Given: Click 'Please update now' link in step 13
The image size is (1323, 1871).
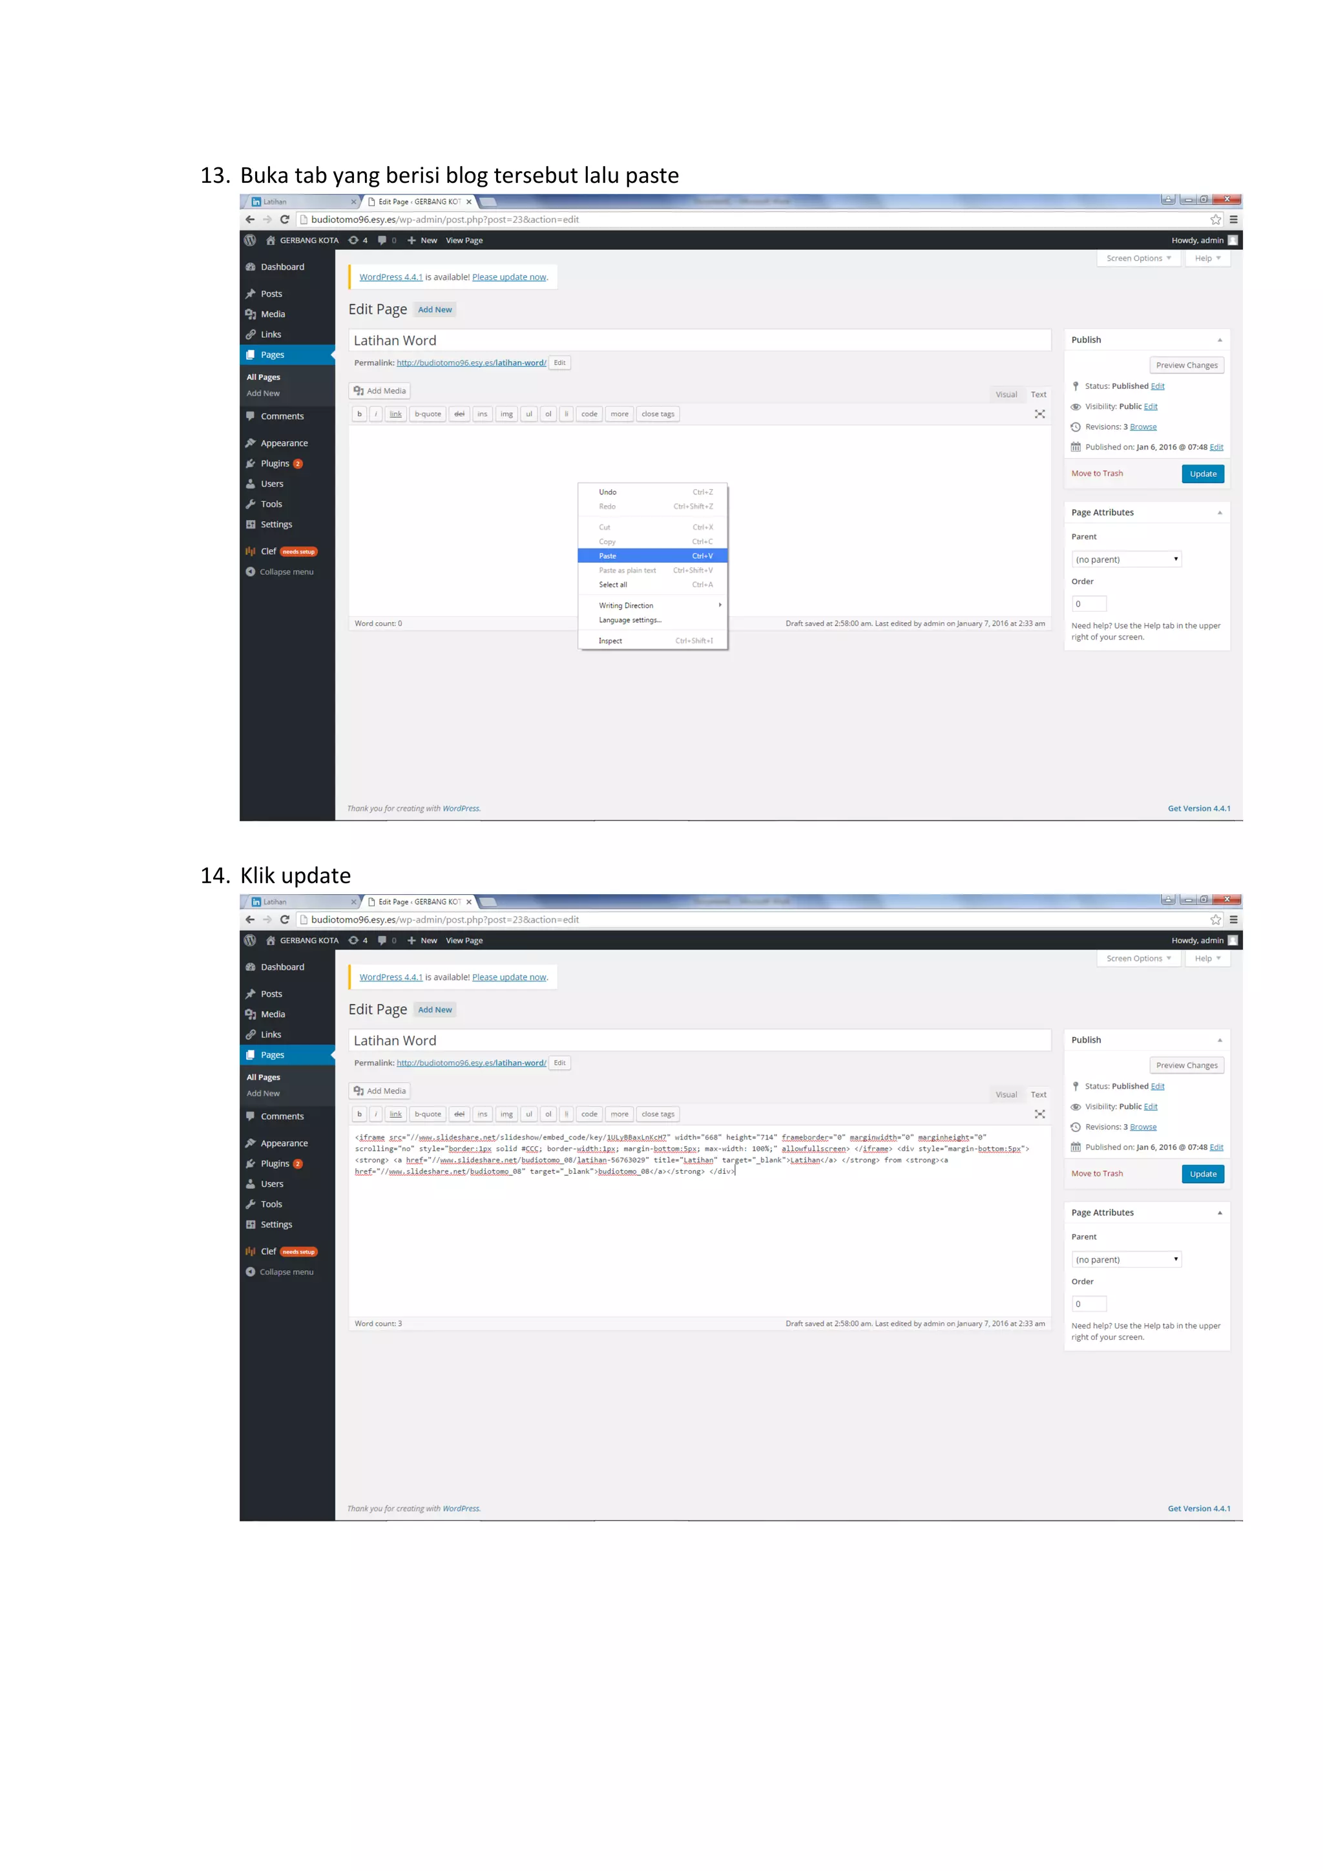Looking at the screenshot, I should point(509,277).
